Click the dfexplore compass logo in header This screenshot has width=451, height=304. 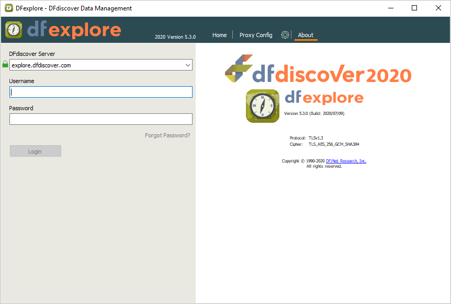point(14,30)
